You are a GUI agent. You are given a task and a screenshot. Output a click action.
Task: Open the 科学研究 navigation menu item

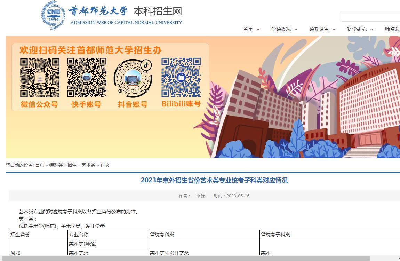[357, 29]
